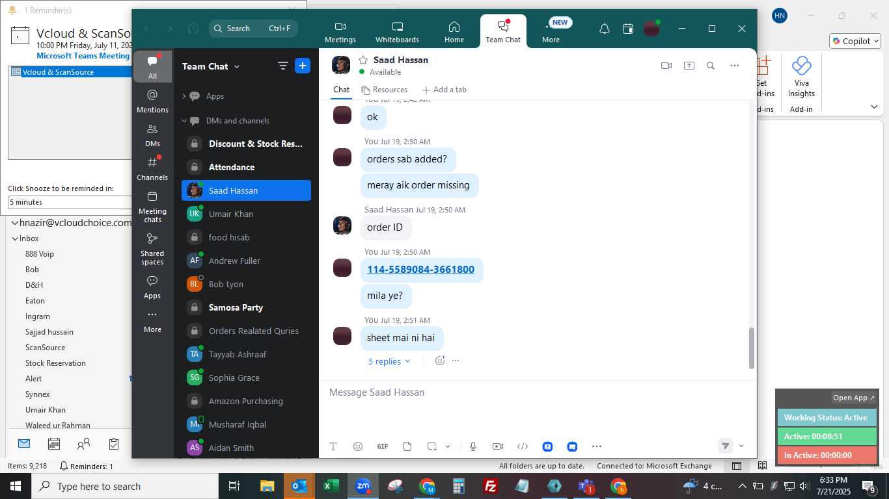Open the Discount & Stock Res... channel
The width and height of the screenshot is (889, 499).
(246, 144)
